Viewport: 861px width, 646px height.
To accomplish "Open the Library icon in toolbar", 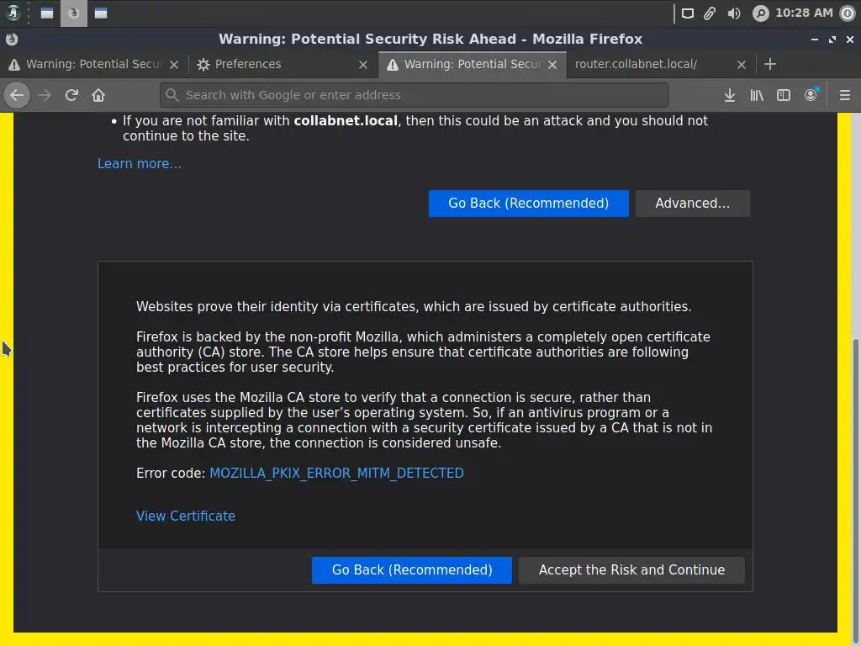I will pos(757,95).
